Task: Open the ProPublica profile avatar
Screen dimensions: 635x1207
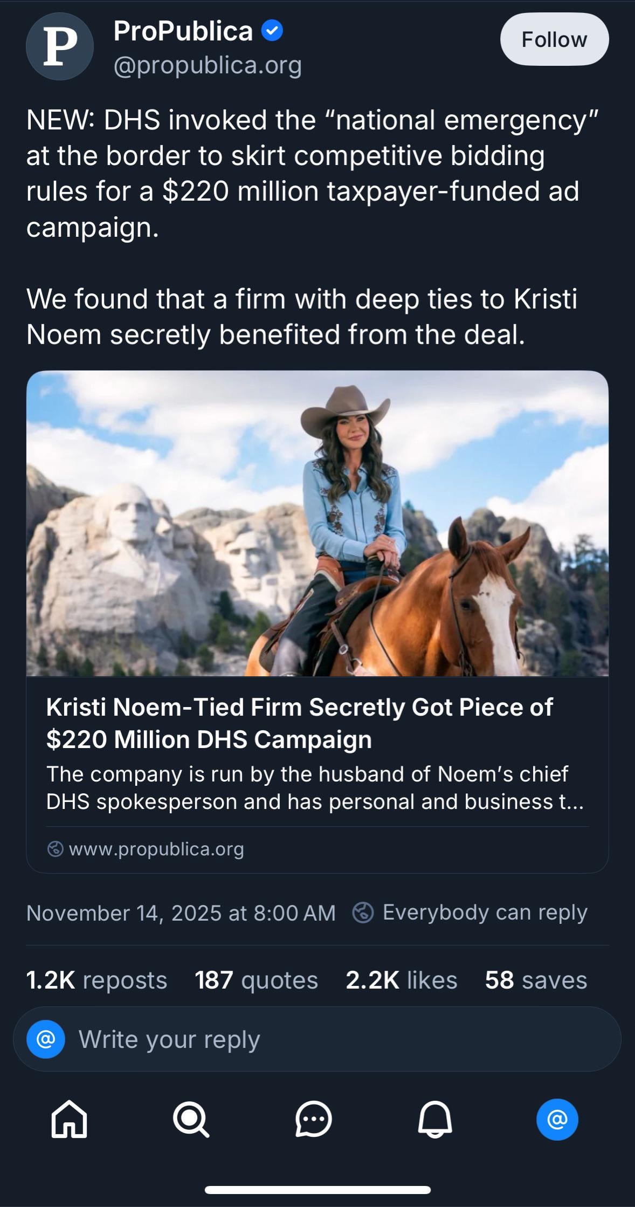Action: click(x=60, y=47)
